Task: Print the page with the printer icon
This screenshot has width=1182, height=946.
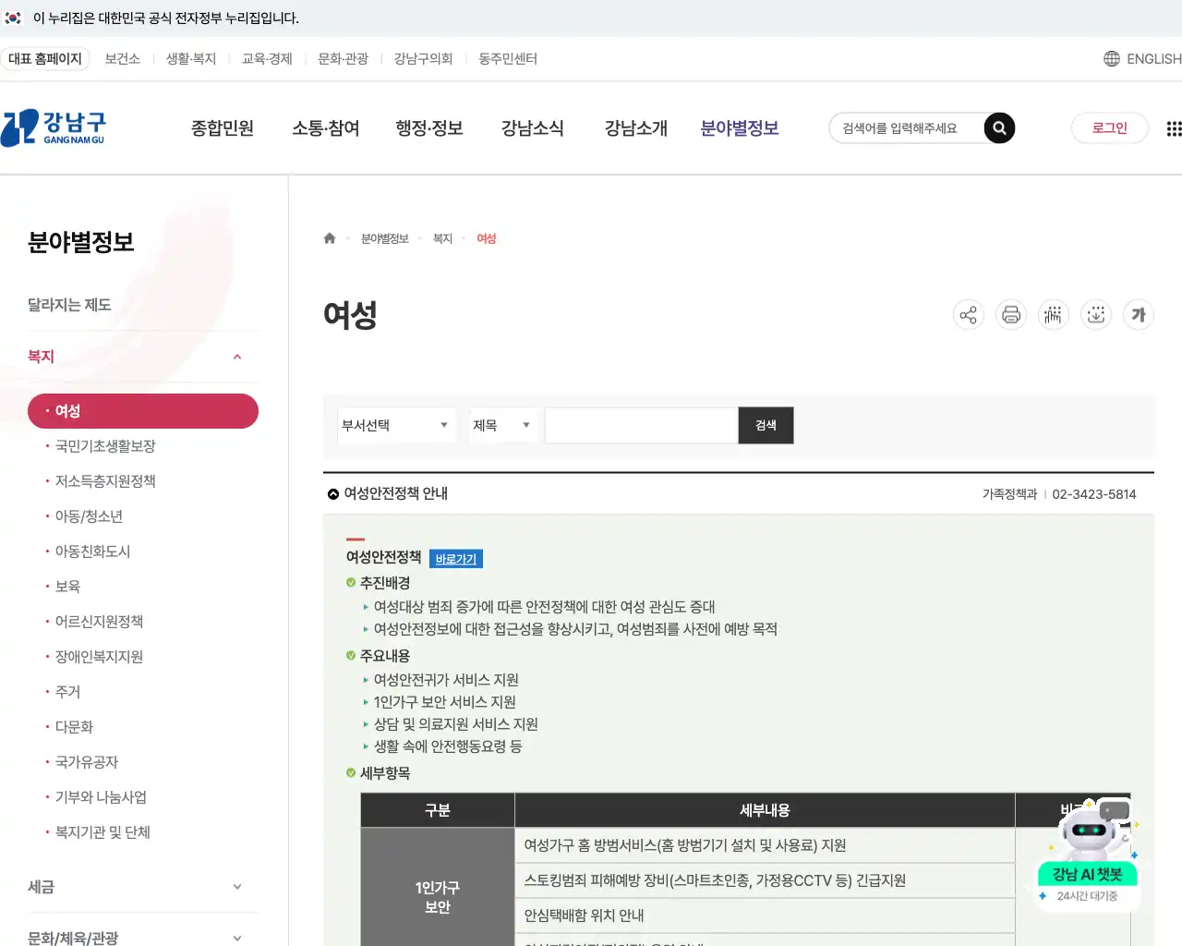Action: pyautogui.click(x=1011, y=315)
